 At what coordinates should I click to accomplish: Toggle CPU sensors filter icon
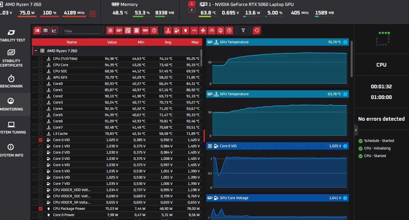coord(110,31)
